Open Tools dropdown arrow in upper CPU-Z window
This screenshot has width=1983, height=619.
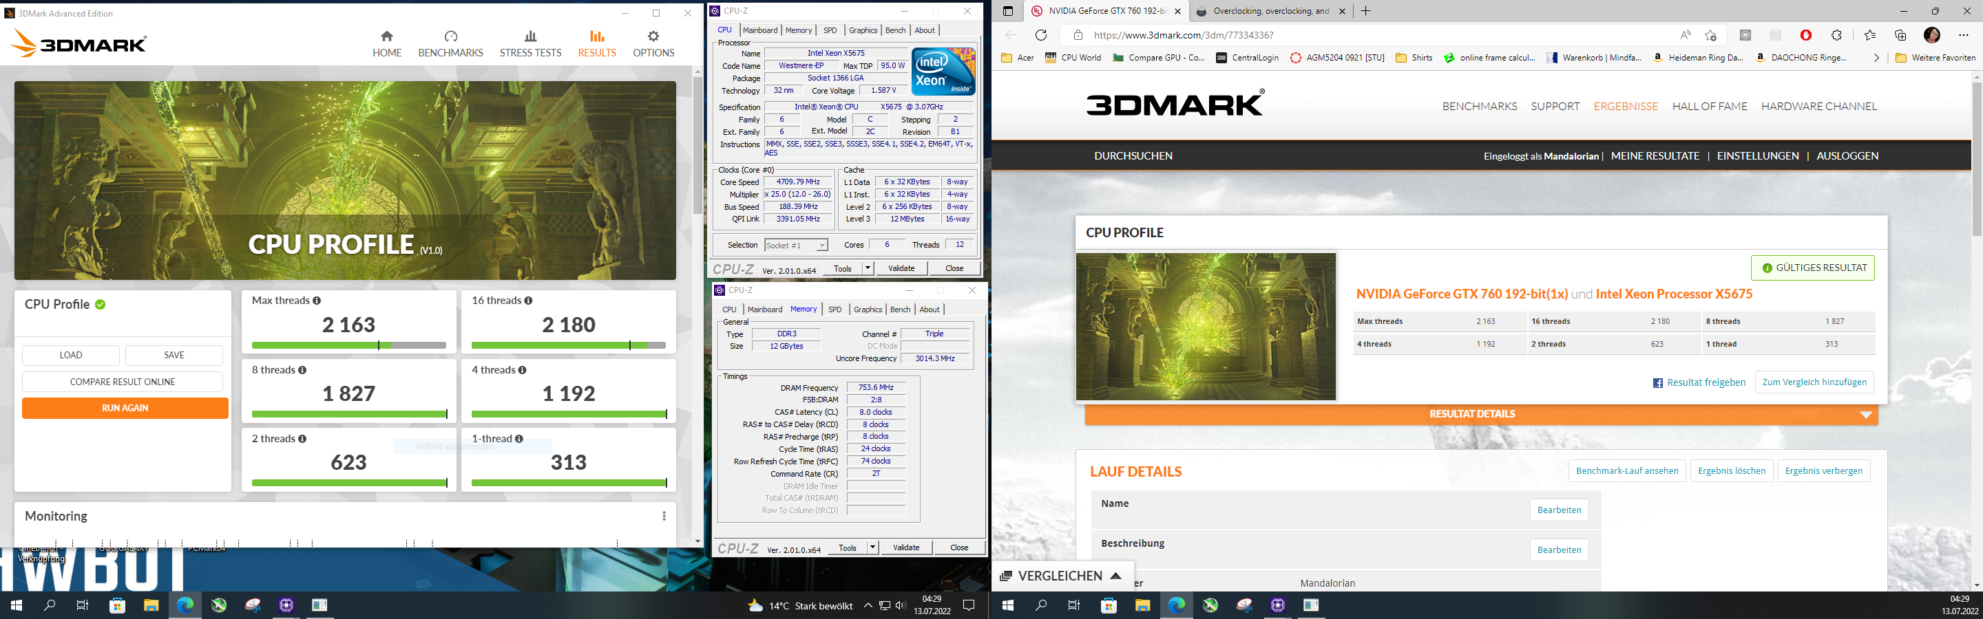[868, 268]
